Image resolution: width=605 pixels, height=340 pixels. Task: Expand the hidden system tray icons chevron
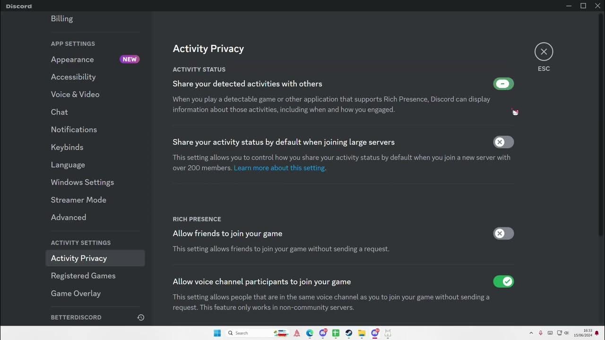[x=531, y=333]
